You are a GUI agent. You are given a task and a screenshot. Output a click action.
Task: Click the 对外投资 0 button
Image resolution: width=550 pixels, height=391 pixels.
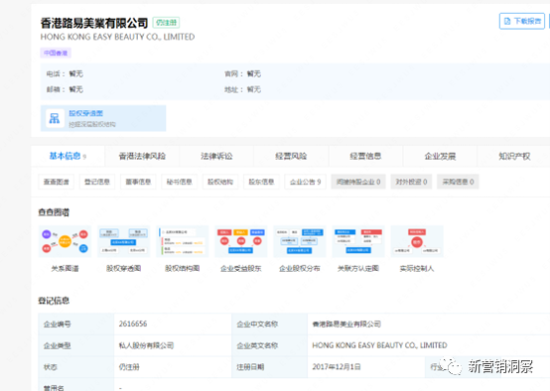(x=411, y=182)
